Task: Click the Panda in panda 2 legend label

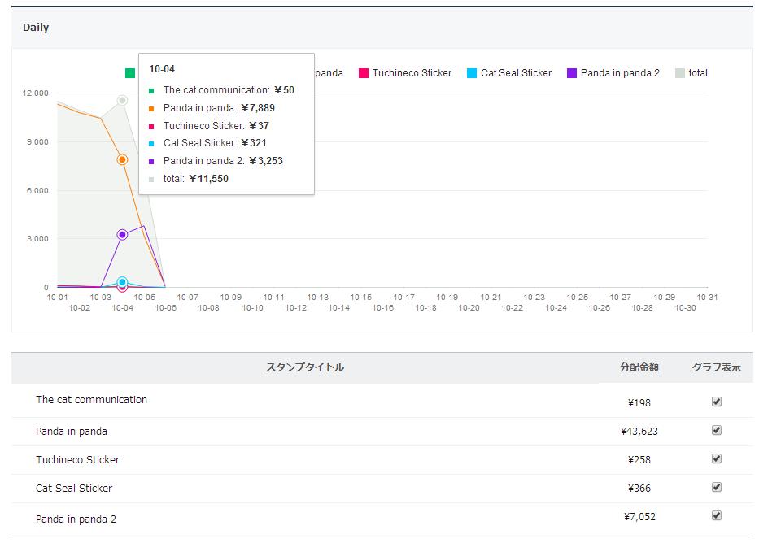Action: 620,73
